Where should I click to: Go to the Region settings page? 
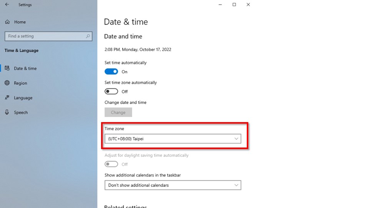20,83
